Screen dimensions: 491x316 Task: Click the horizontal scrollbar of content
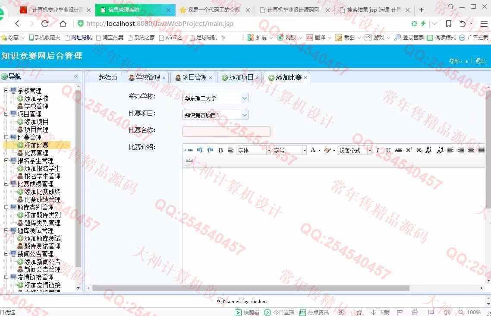[x=251, y=288]
